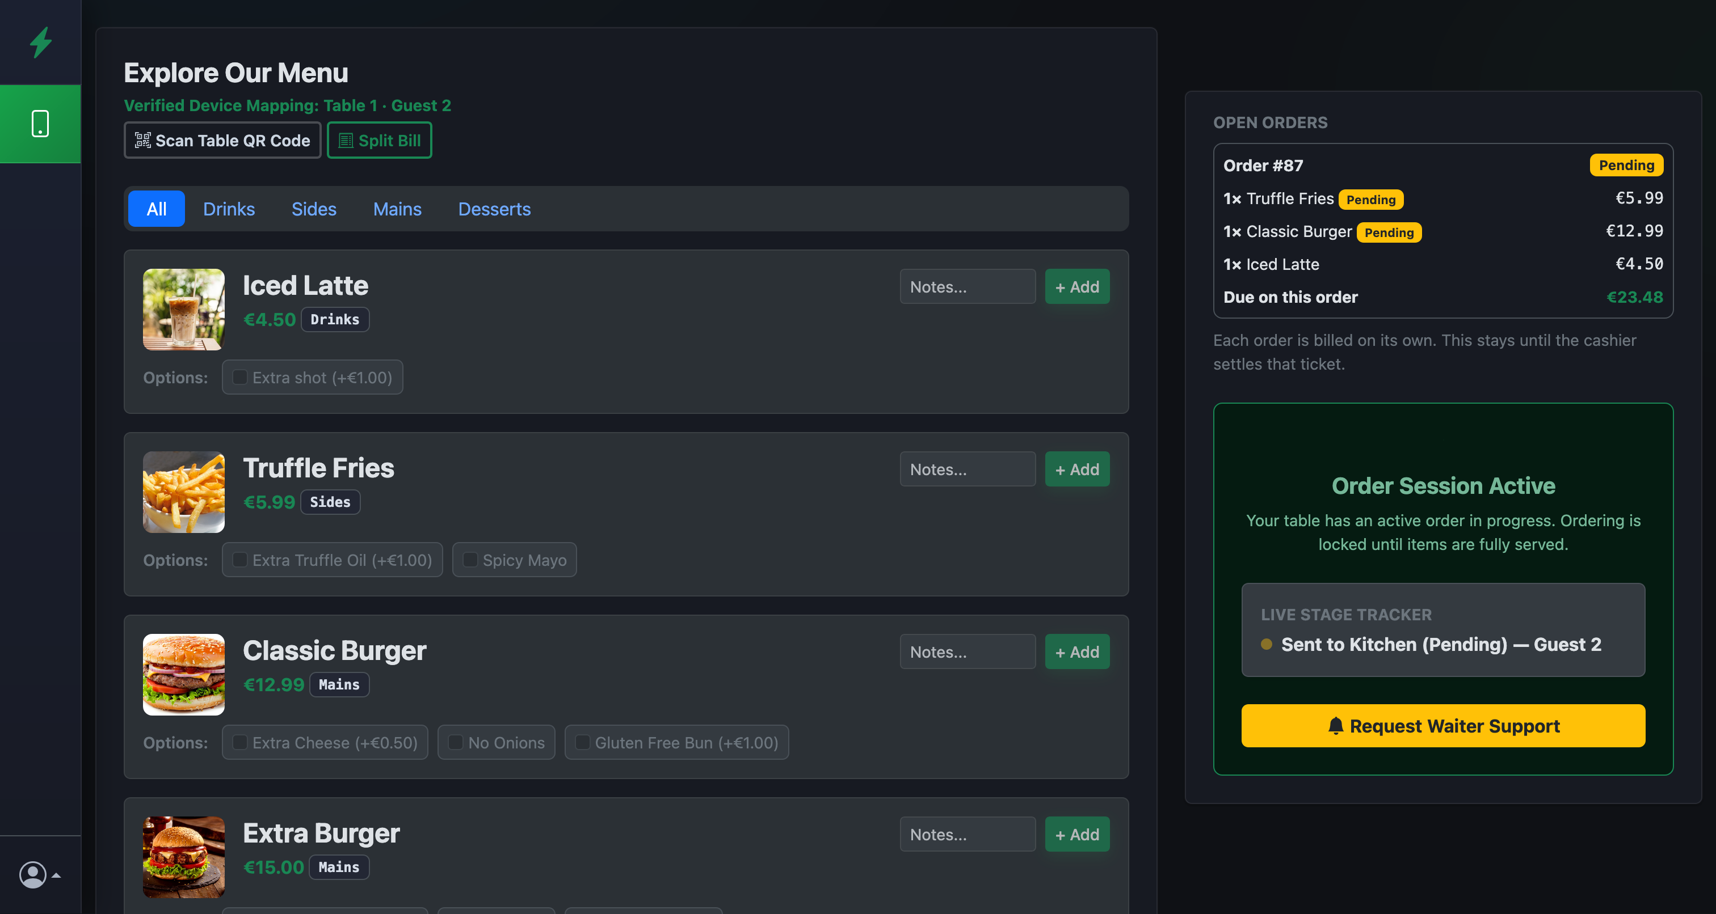
Task: Click the Order #87 header text
Action: [1263, 165]
